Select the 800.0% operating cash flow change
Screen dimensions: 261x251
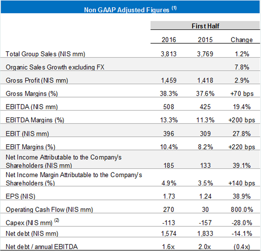coord(242,210)
